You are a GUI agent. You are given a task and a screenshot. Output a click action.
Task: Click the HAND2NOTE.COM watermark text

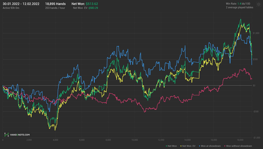(20, 135)
